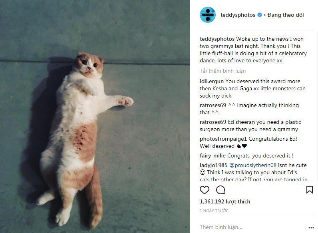
Task: Visit the photosfrompaige1 profile link
Action: point(223,139)
